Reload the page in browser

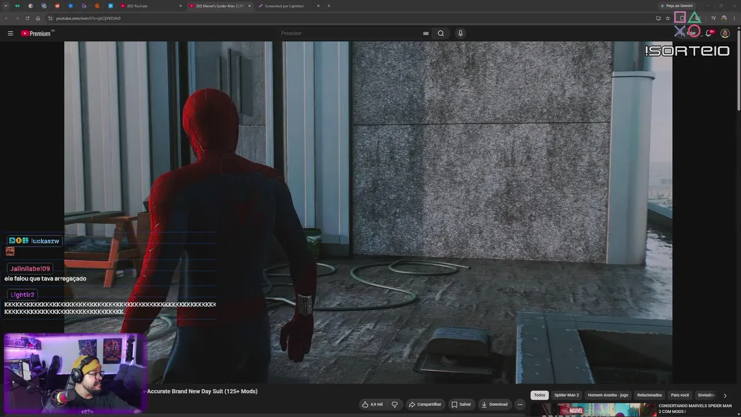[x=27, y=18]
